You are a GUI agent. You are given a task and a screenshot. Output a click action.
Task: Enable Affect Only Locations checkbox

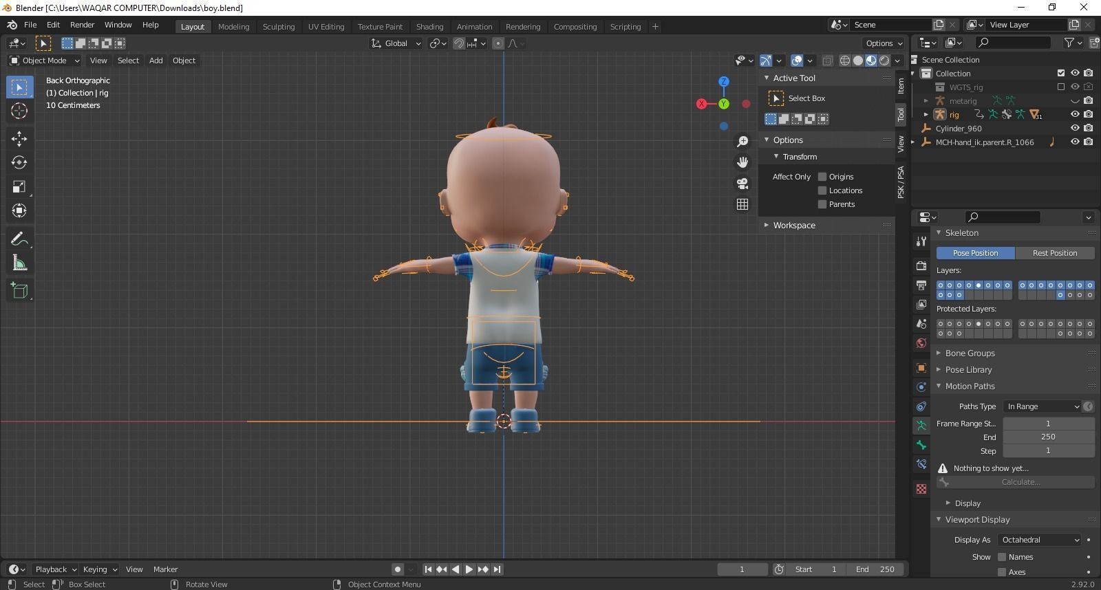pos(822,190)
